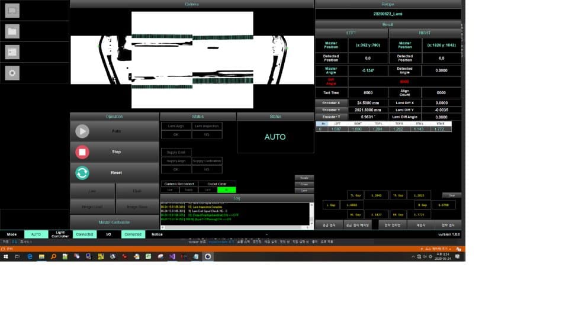Click the Log vertical scrollbar

pos(311,214)
